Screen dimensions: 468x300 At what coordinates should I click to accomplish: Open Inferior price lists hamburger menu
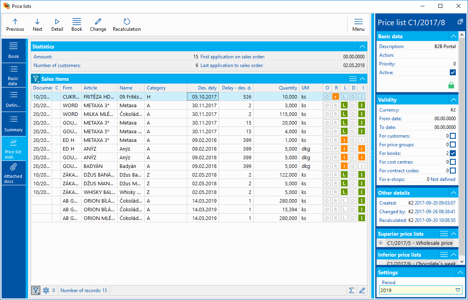click(x=444, y=254)
